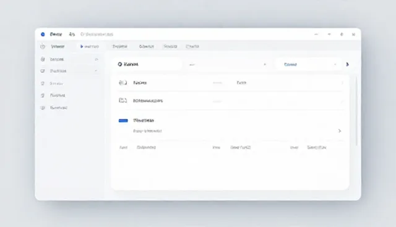Select the active tab with the blue arrow

[89, 46]
